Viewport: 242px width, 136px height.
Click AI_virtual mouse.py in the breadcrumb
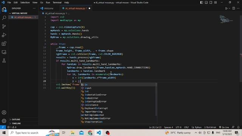point(55,14)
